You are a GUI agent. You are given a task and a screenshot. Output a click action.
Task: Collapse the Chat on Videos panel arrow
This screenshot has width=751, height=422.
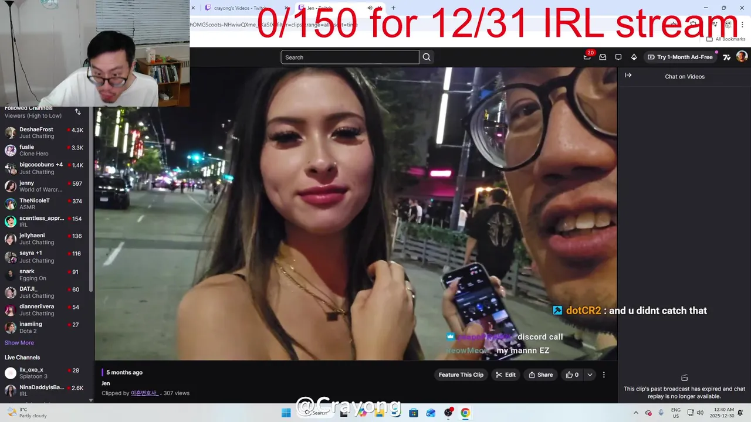pyautogui.click(x=628, y=76)
